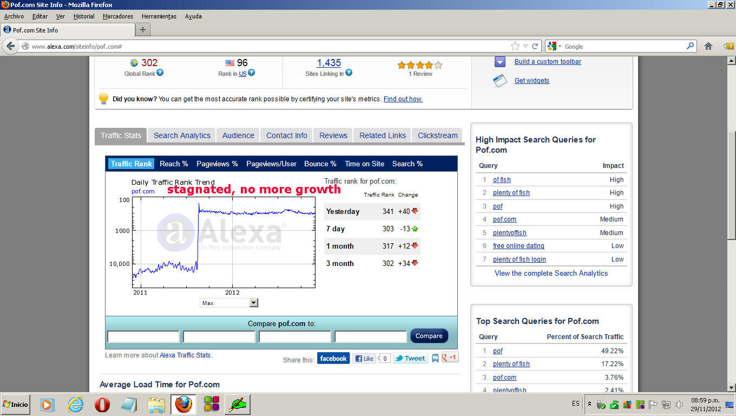Open the 1,435 sites linking in link
The width and height of the screenshot is (736, 416).
[329, 63]
